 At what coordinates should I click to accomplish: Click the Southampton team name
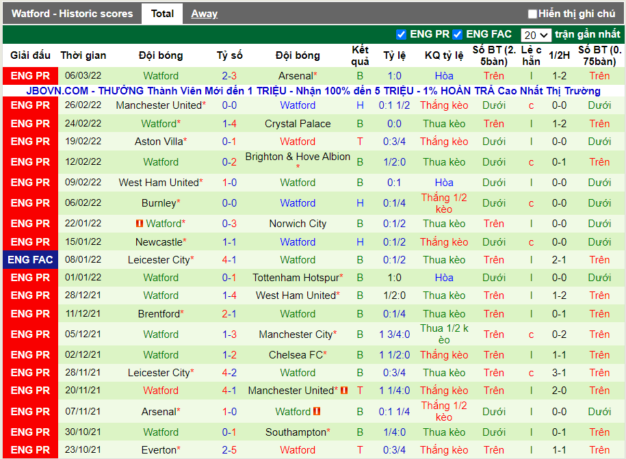point(296,432)
